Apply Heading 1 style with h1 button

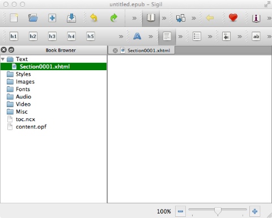pos(14,36)
